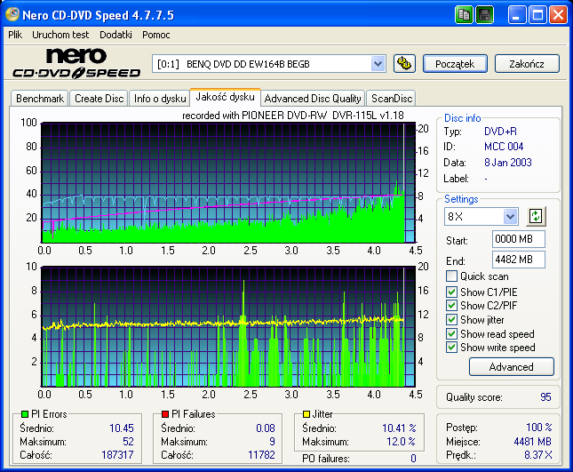Image resolution: width=573 pixels, height=472 pixels.
Task: Open drive options via the yellow settings icon
Action: coord(404,64)
